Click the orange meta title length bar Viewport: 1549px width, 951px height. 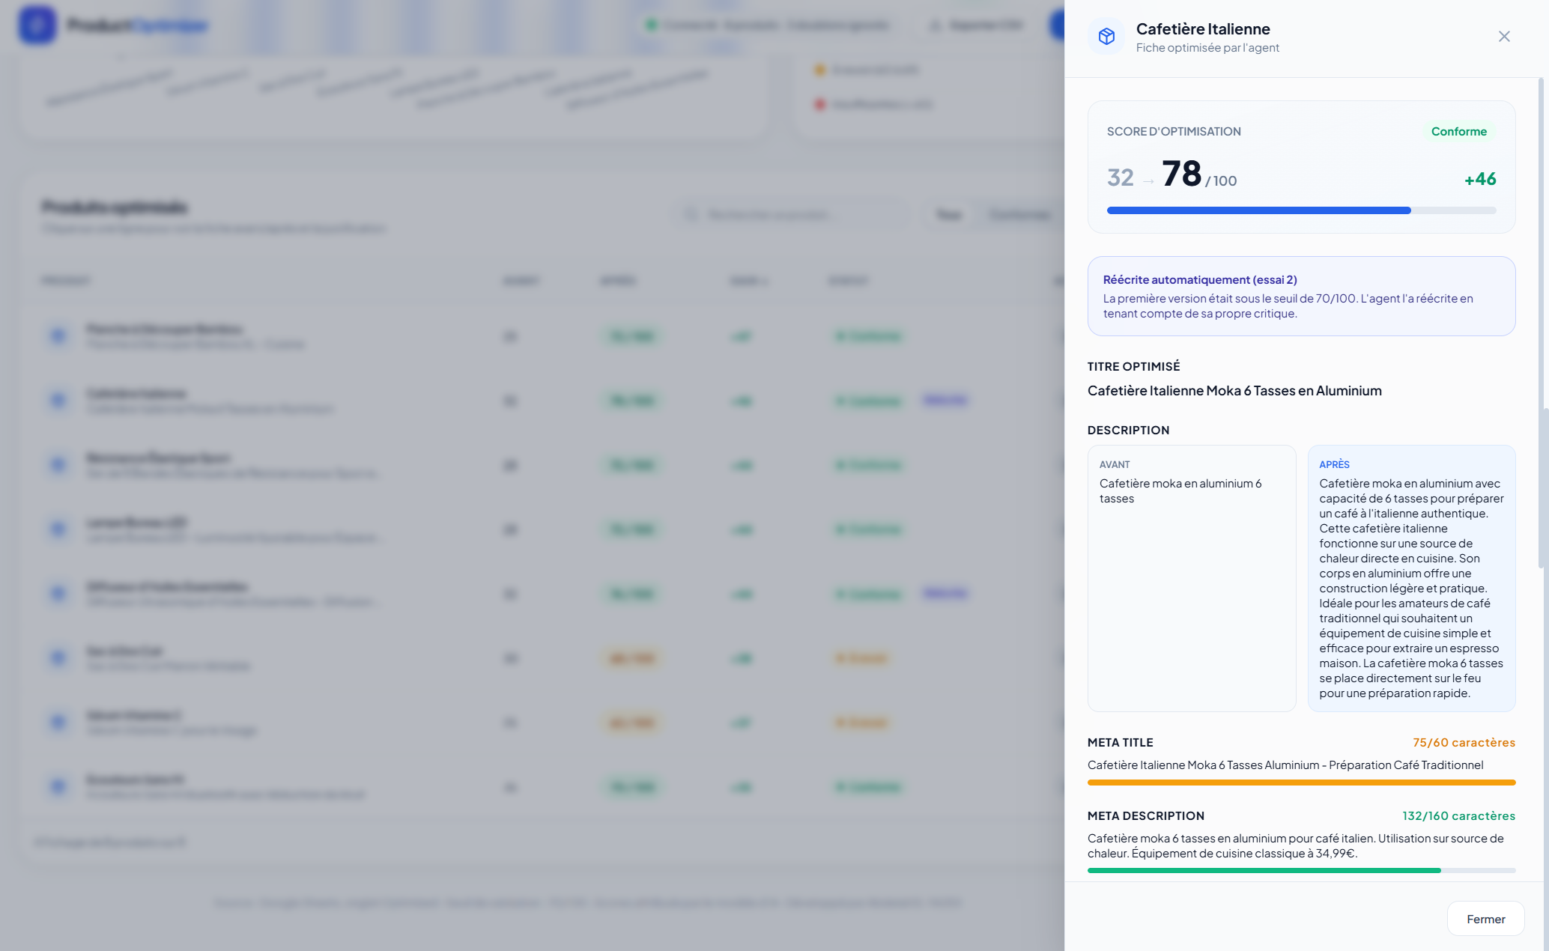(x=1301, y=783)
